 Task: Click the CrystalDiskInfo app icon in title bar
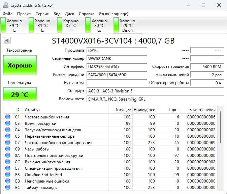tap(6, 5)
